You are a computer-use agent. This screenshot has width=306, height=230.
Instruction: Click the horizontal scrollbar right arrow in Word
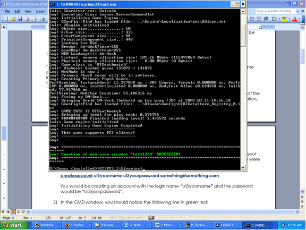[x=297, y=211]
